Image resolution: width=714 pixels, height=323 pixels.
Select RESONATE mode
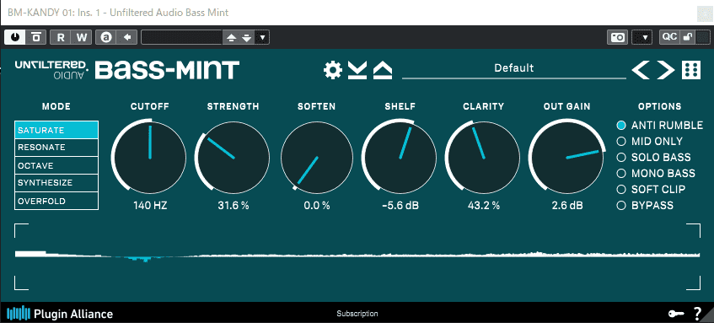pyautogui.click(x=56, y=148)
